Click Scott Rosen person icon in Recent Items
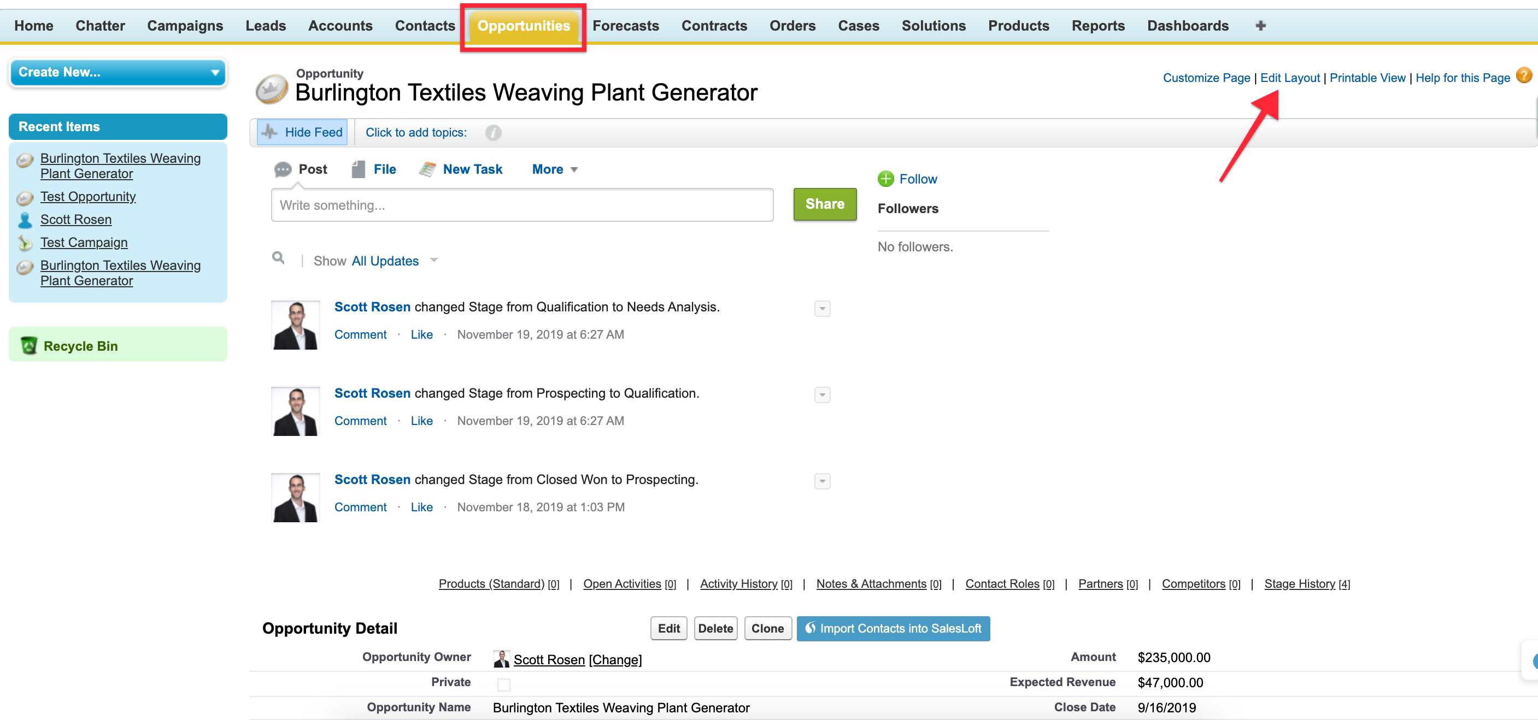Viewport: 1538px width, 720px height. click(25, 220)
